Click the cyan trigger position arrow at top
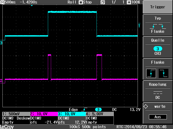This screenshot has height=129, width=173. click(x=32, y=6)
